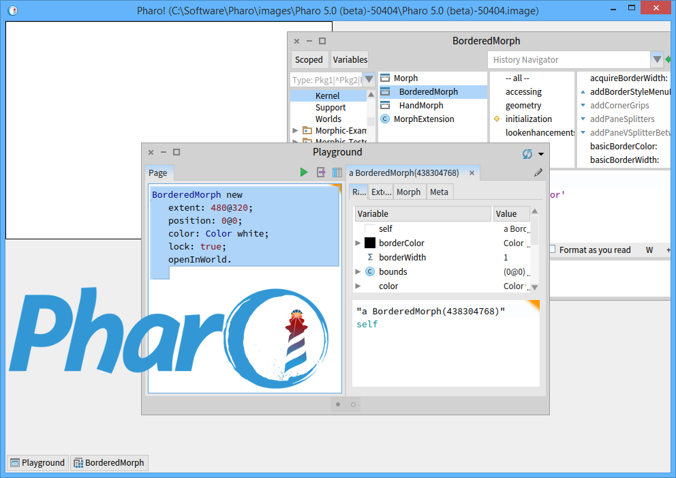Click BorderedMorph taskbar browser icon

click(x=78, y=463)
